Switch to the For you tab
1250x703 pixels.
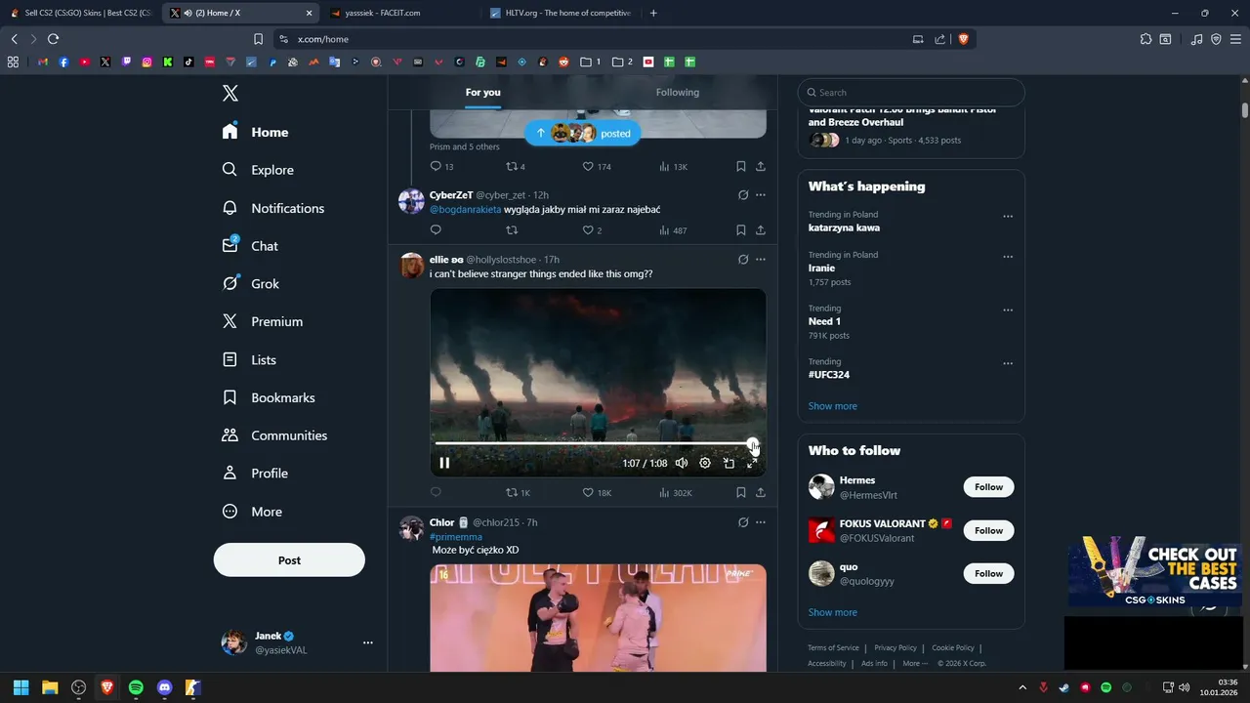coord(482,93)
